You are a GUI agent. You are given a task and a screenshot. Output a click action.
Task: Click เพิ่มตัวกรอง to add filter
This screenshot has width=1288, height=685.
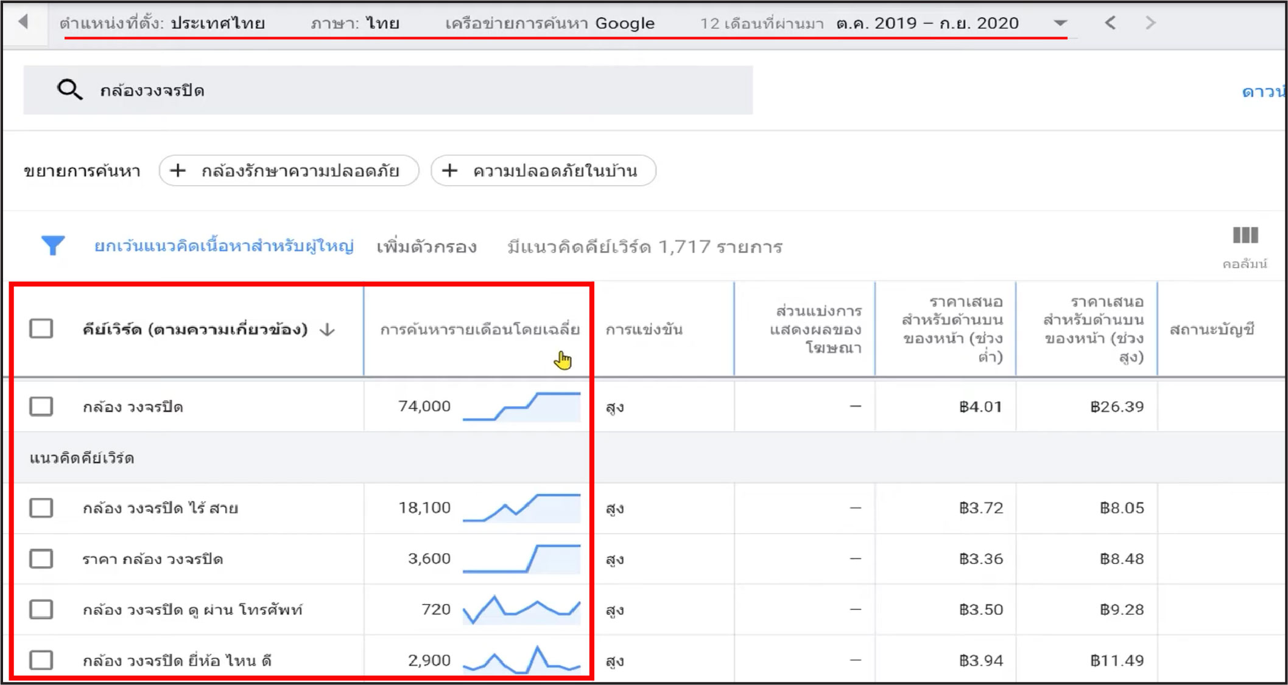[x=426, y=246]
